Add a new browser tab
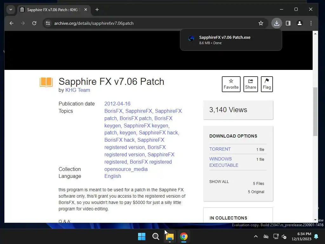 pyautogui.click(x=97, y=10)
